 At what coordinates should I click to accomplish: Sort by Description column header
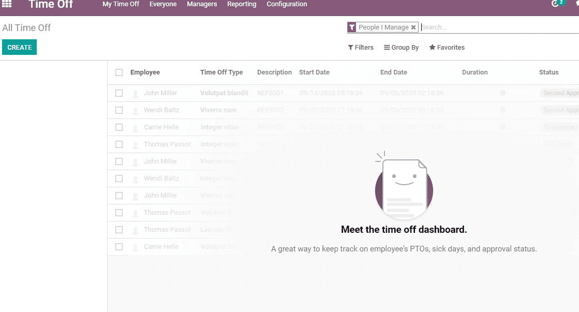tap(274, 72)
